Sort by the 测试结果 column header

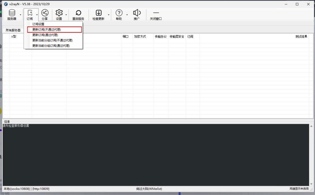click(x=301, y=37)
